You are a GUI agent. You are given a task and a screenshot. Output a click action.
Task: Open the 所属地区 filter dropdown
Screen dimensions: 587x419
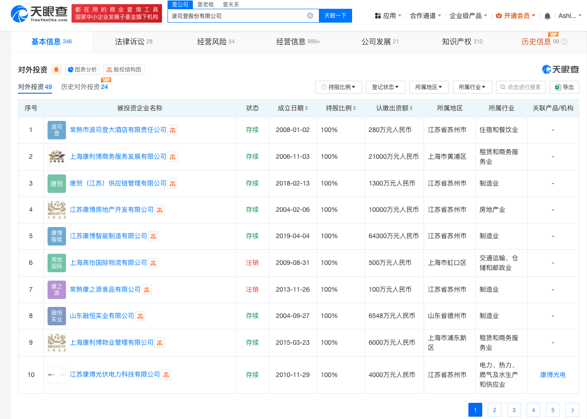pos(429,87)
